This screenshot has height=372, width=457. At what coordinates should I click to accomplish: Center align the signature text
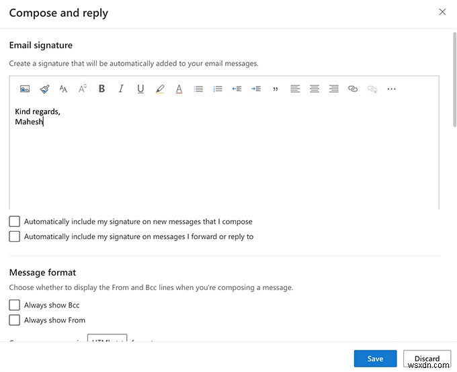(x=314, y=89)
